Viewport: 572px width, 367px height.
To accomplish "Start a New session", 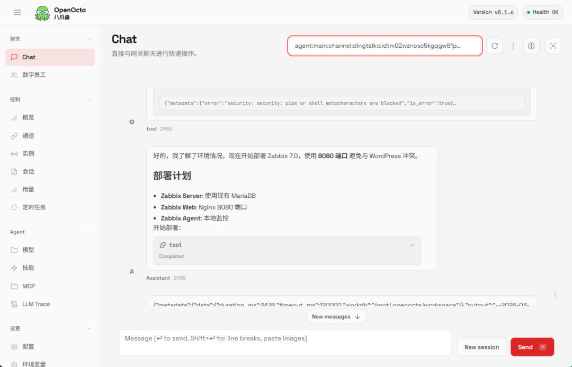I will coord(481,346).
